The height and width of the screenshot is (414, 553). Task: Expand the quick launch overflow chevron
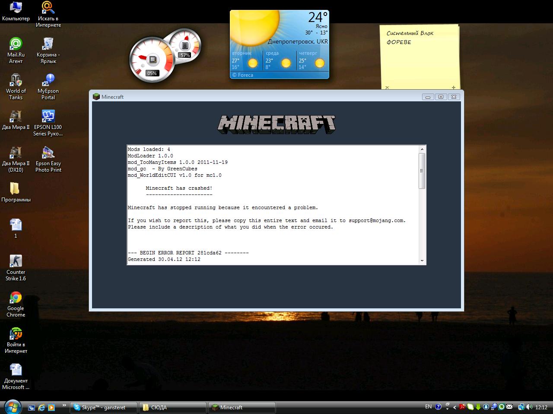pos(64,405)
